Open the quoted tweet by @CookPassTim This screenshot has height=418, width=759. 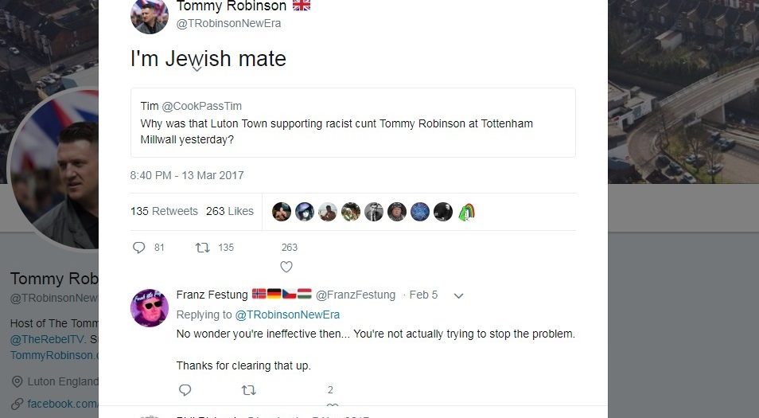pyautogui.click(x=352, y=123)
